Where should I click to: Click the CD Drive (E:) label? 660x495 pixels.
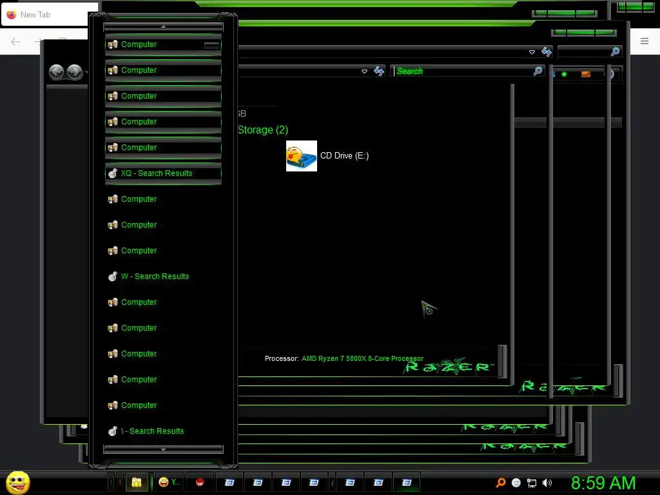pos(344,156)
